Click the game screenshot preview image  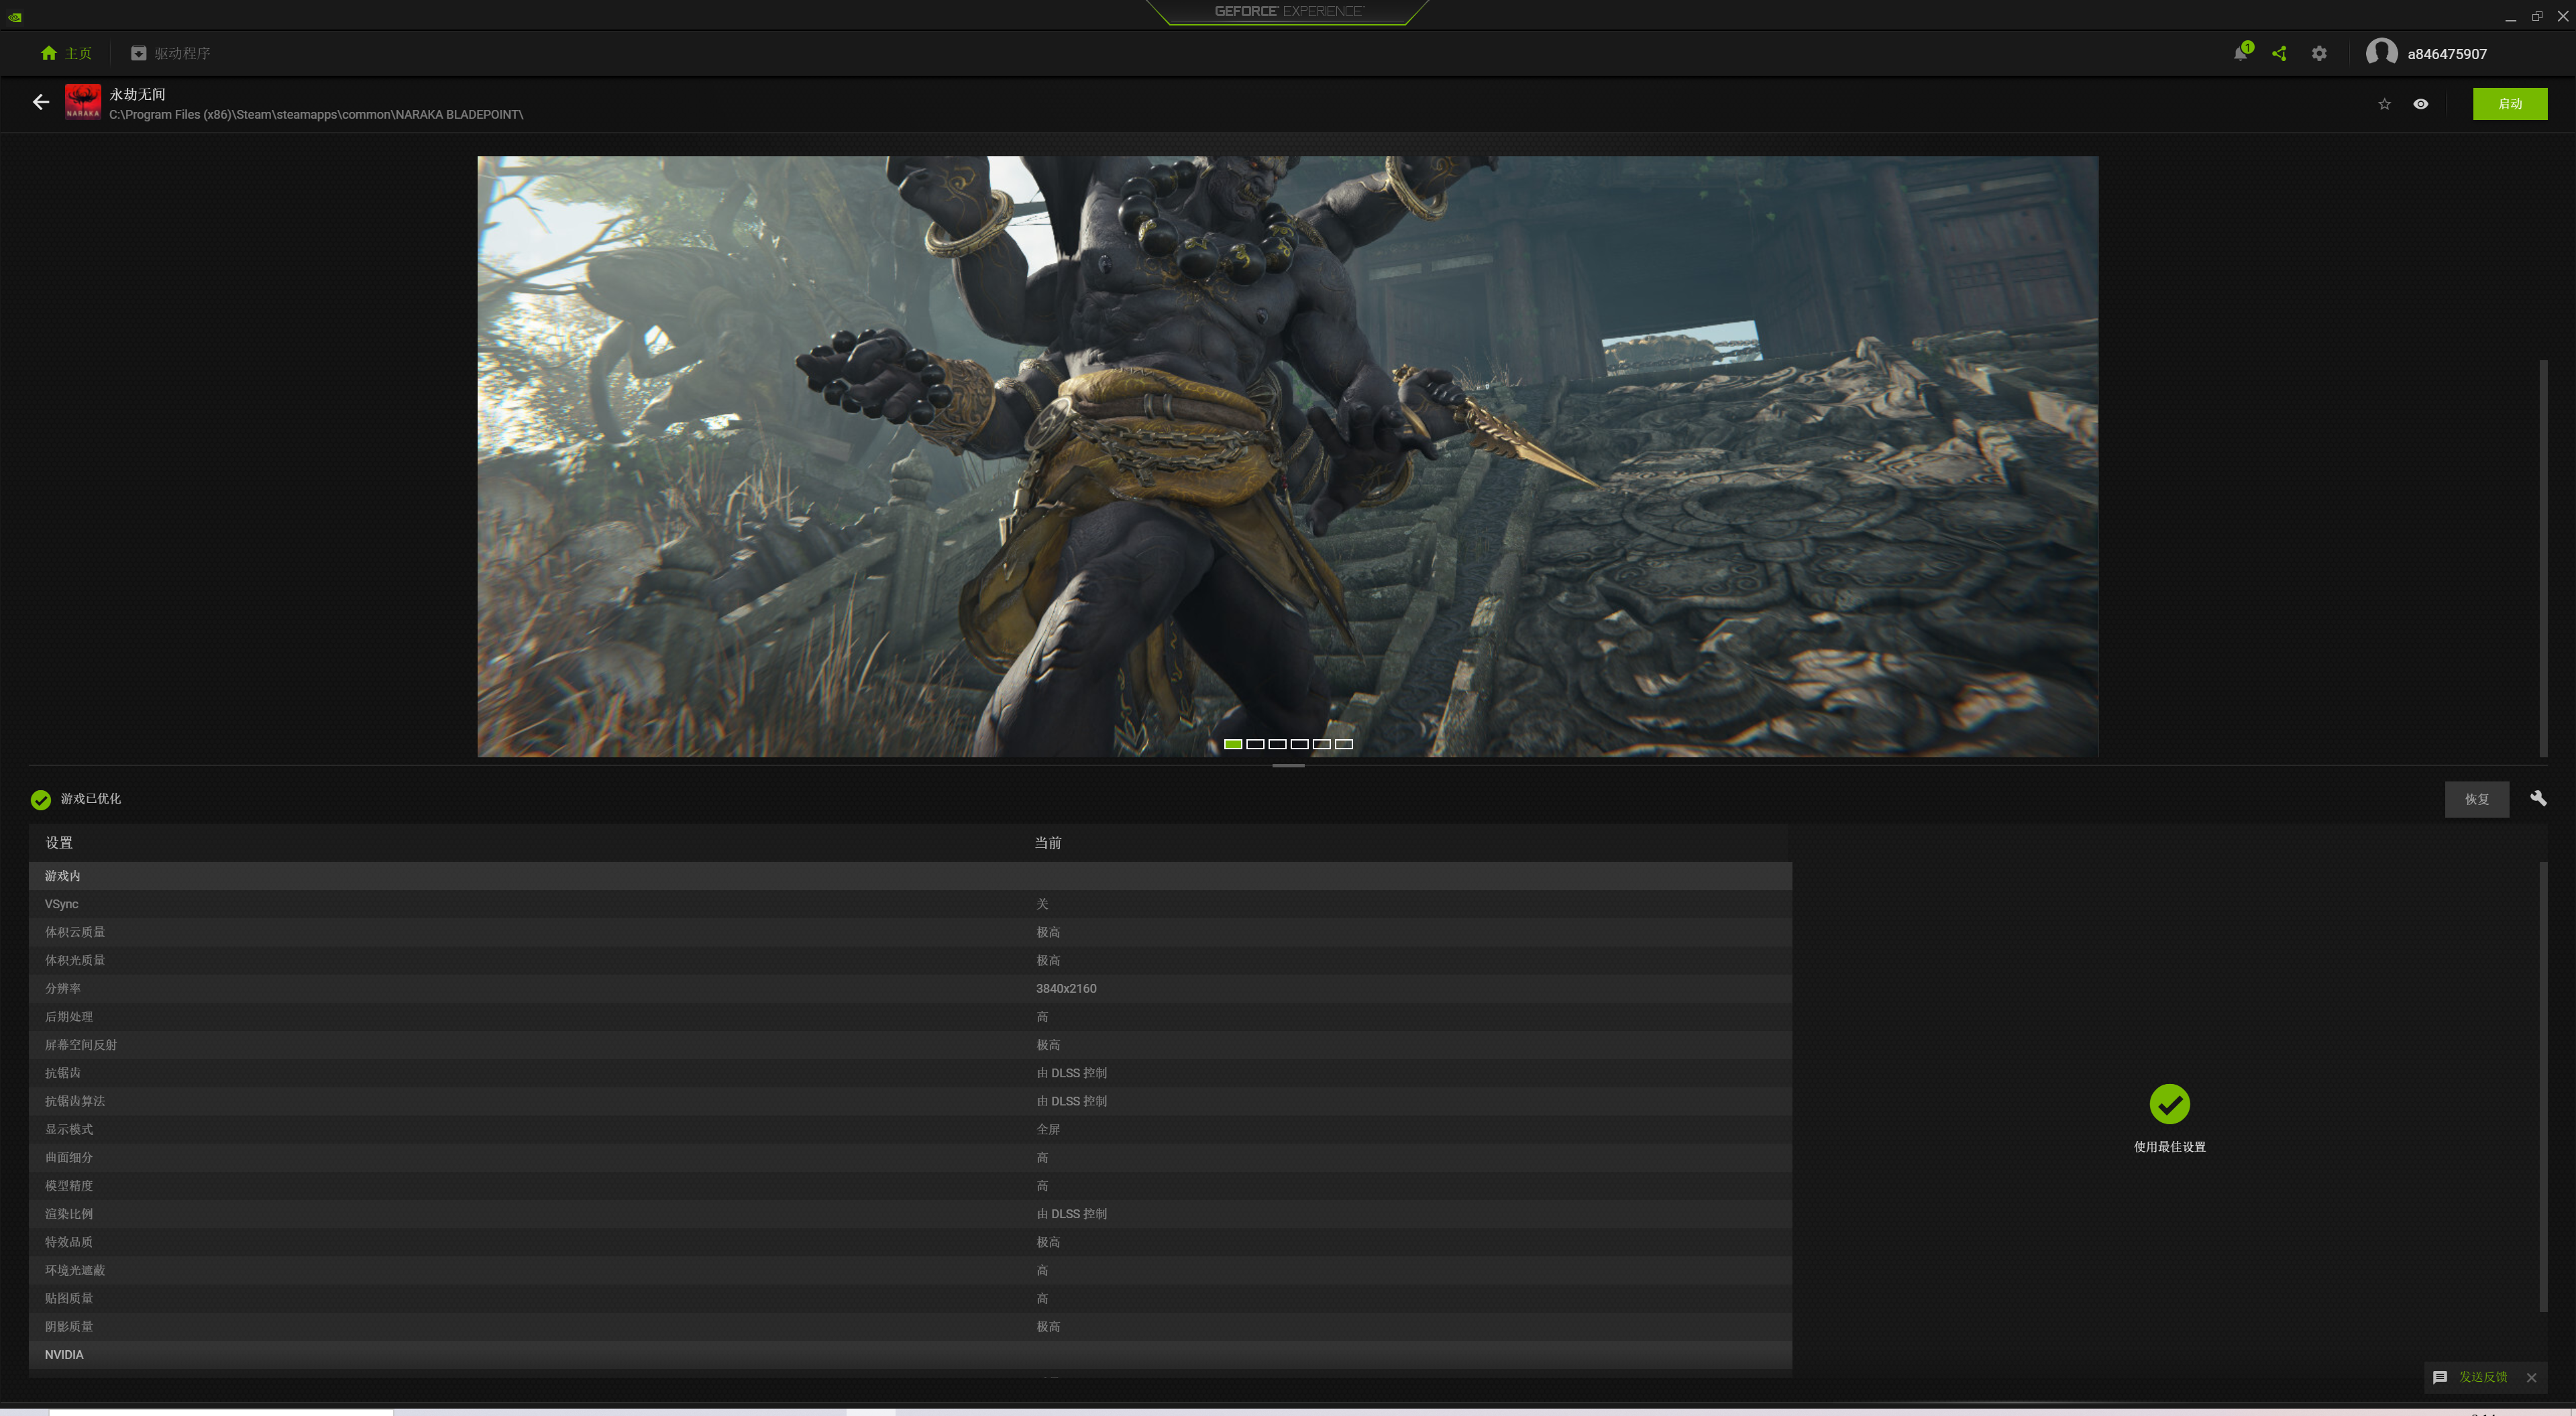pos(1287,456)
